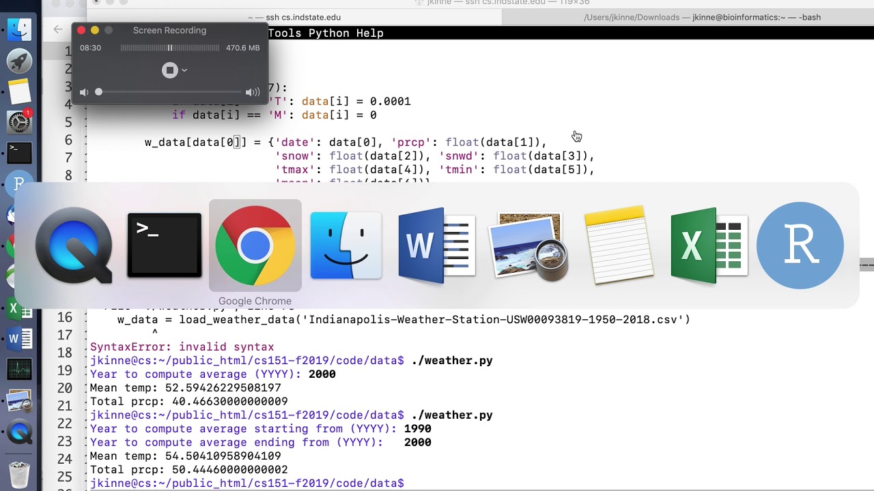874x491 pixels.
Task: Click "Mean temp: 52.59426229508197" output
Action: 186,387
